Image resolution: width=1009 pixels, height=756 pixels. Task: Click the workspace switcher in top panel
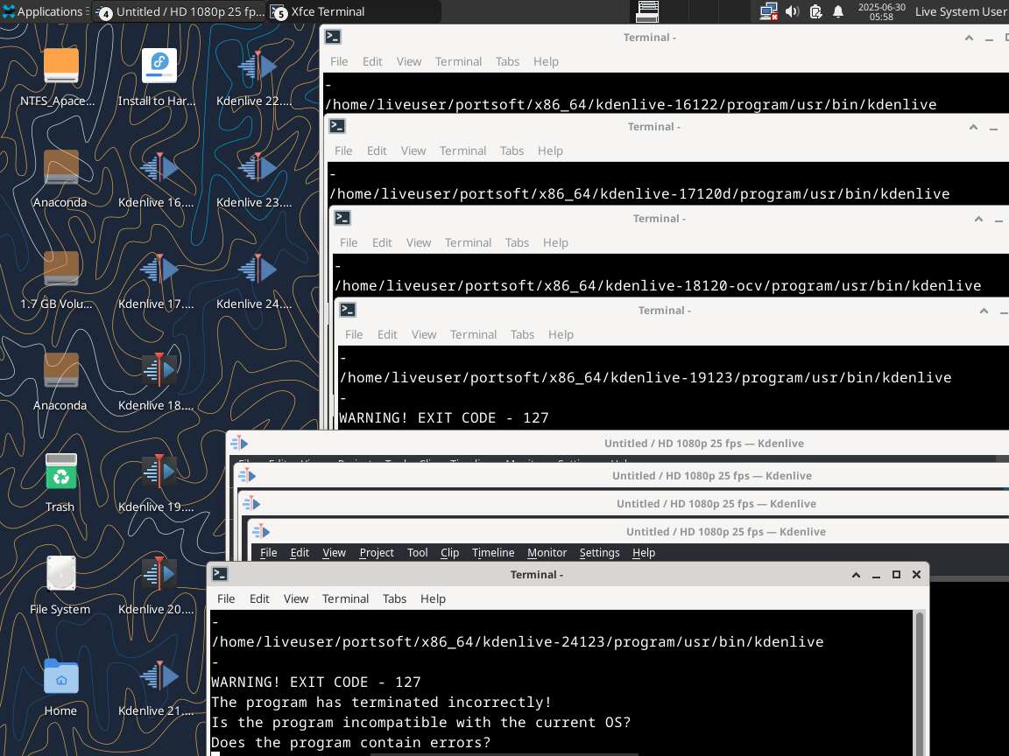click(x=647, y=11)
